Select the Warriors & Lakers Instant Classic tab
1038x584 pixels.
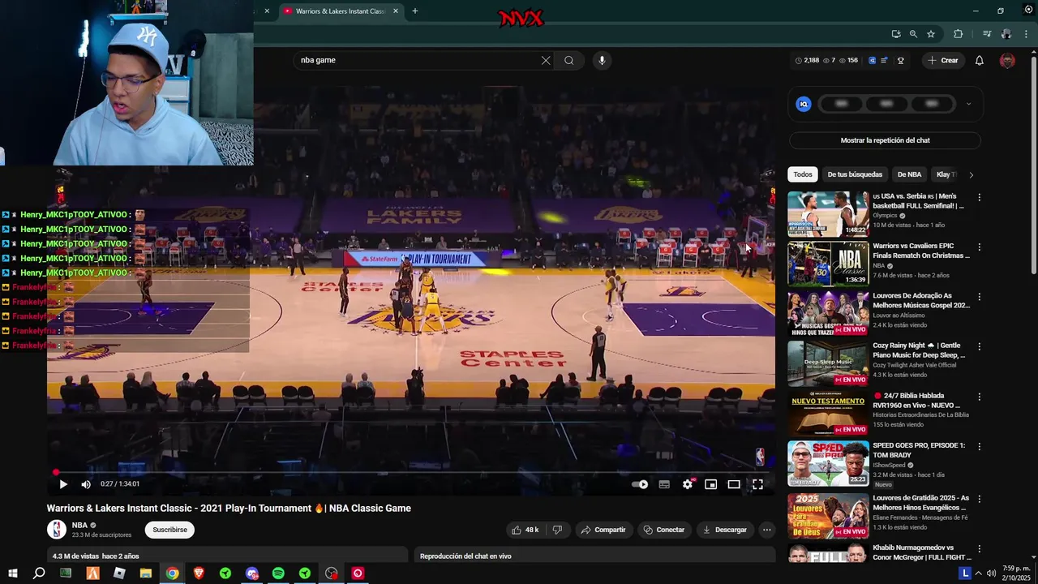coord(340,11)
